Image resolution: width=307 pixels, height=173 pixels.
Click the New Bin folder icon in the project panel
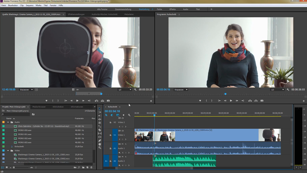pyautogui.click(x=83, y=168)
